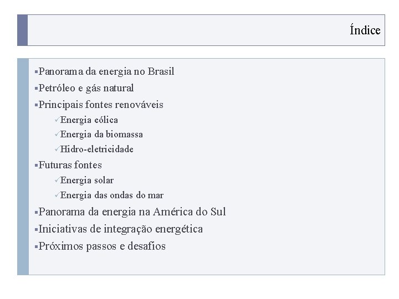Click checkmark bullet beside Energia da biomassa
399x299 pixels.
click(57, 134)
